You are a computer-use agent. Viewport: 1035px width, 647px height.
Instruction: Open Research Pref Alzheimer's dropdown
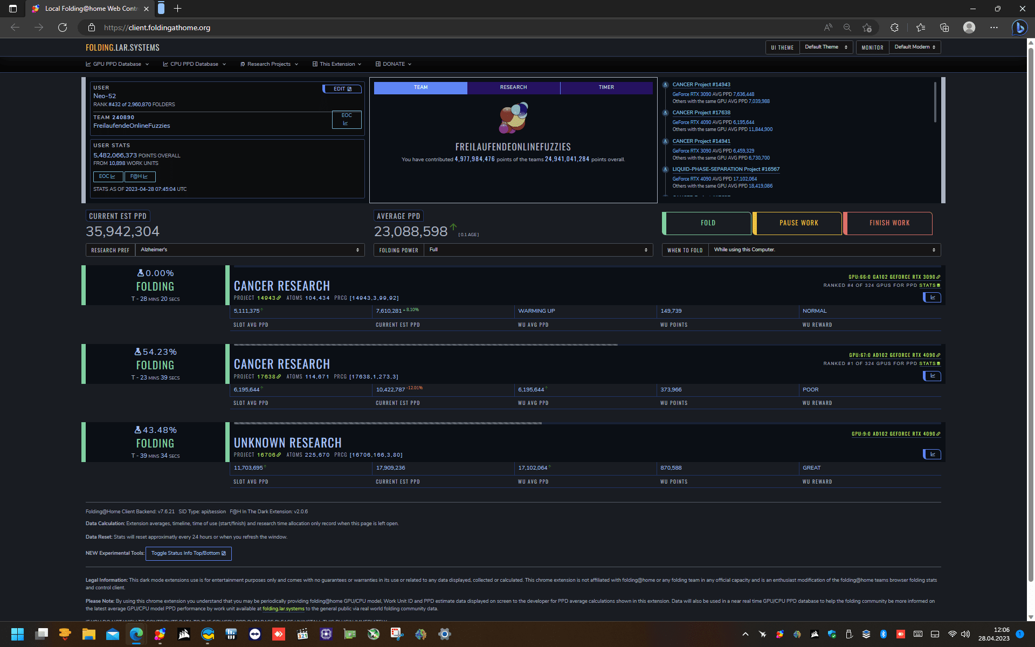point(250,250)
